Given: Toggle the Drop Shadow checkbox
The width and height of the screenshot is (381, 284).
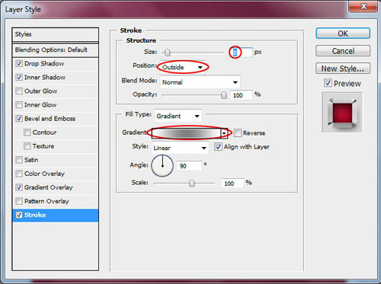Looking at the screenshot, I should [x=19, y=63].
